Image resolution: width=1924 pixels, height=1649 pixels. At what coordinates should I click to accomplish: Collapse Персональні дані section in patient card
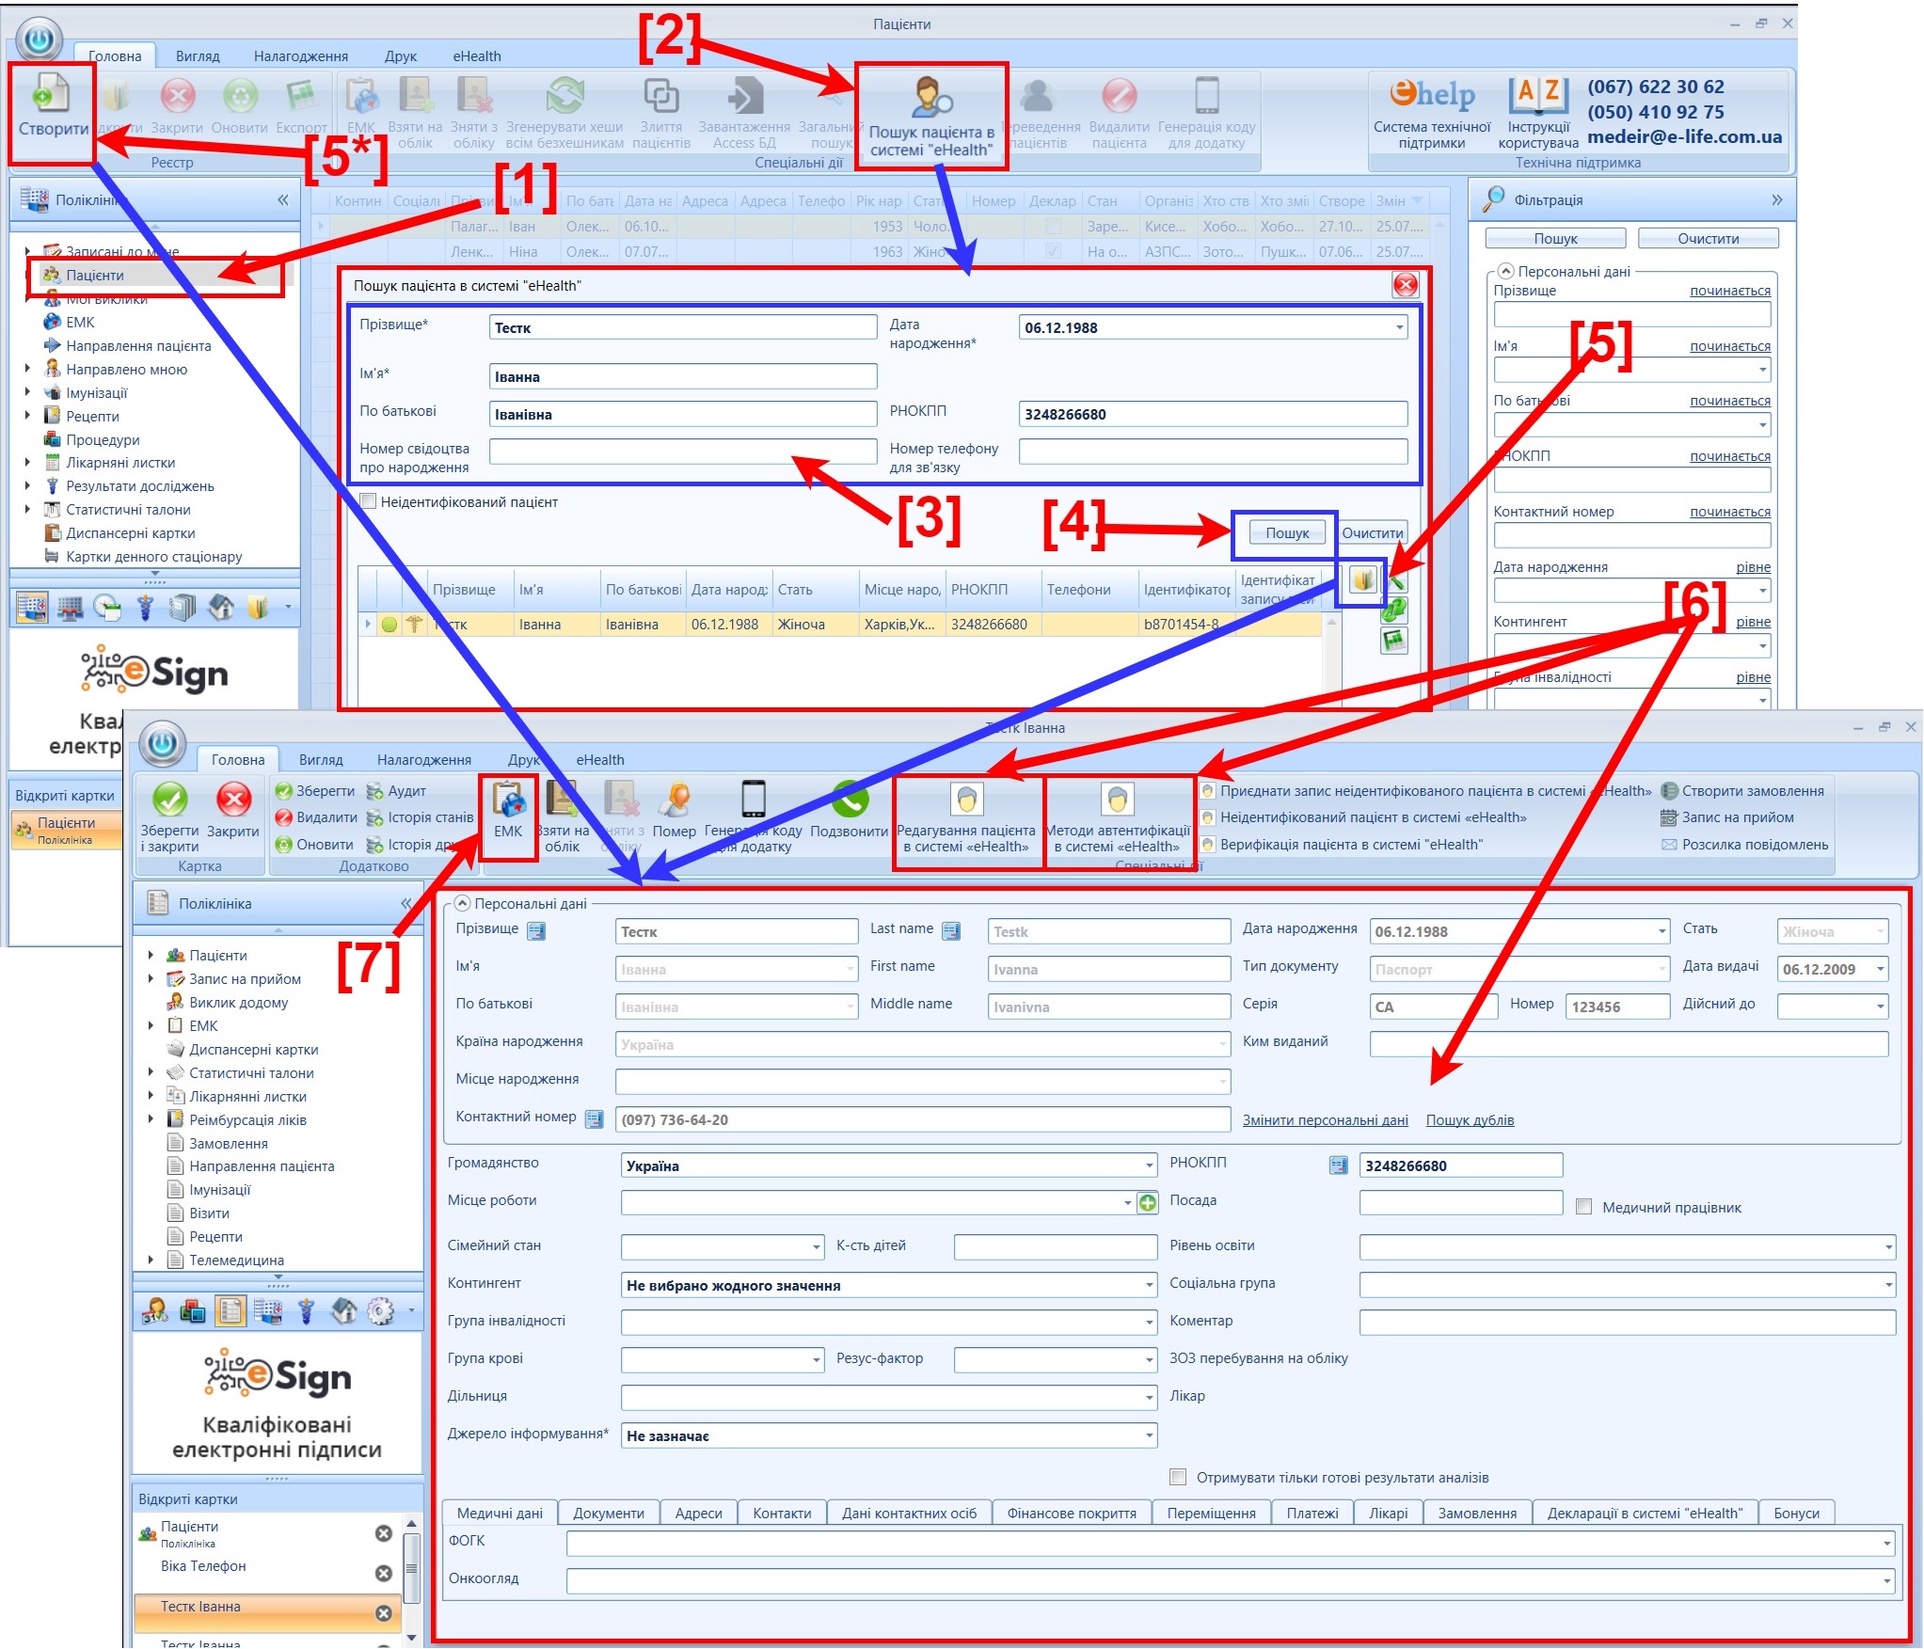[x=462, y=903]
